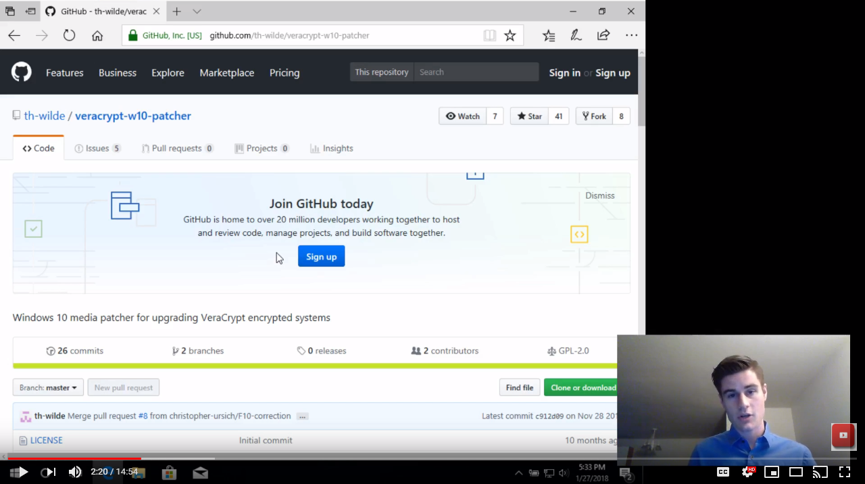Open the LICENSE file

pos(47,440)
